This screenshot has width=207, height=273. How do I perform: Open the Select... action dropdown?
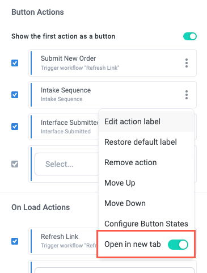tap(67, 164)
